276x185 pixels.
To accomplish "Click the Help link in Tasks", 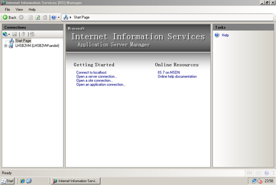I will click(225, 35).
